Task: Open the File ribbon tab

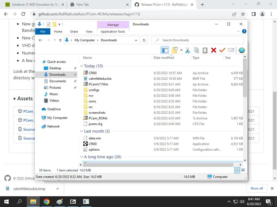Action: click(43, 32)
